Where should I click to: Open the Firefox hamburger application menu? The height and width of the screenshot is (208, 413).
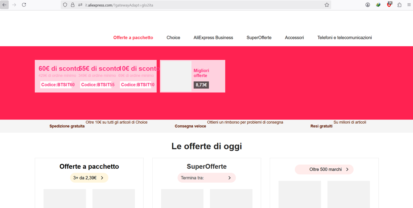coord(409,5)
